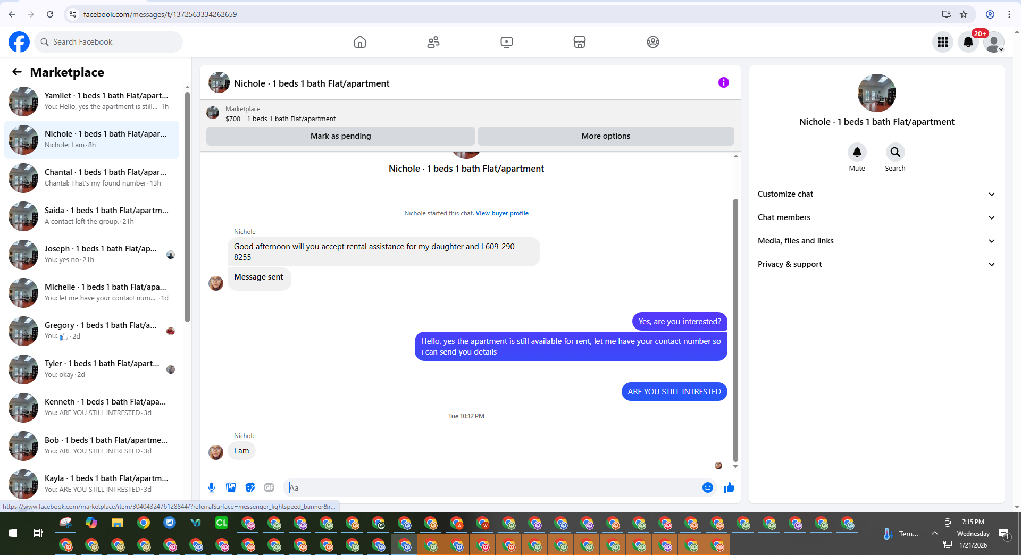Open Yamilet conversation
This screenshot has width=1021, height=555.
tap(91, 102)
